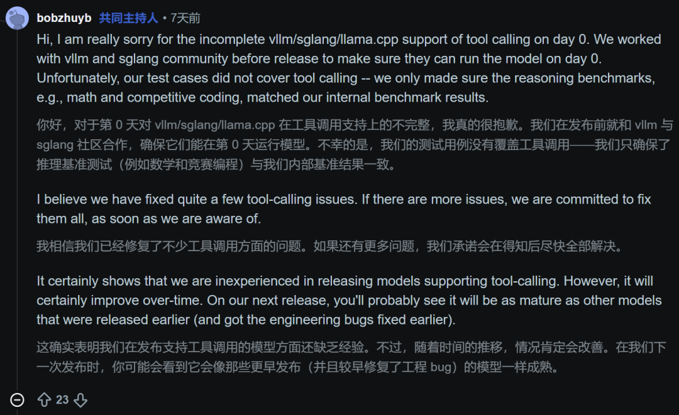Click "bug" in the last Chinese line

click(441, 367)
